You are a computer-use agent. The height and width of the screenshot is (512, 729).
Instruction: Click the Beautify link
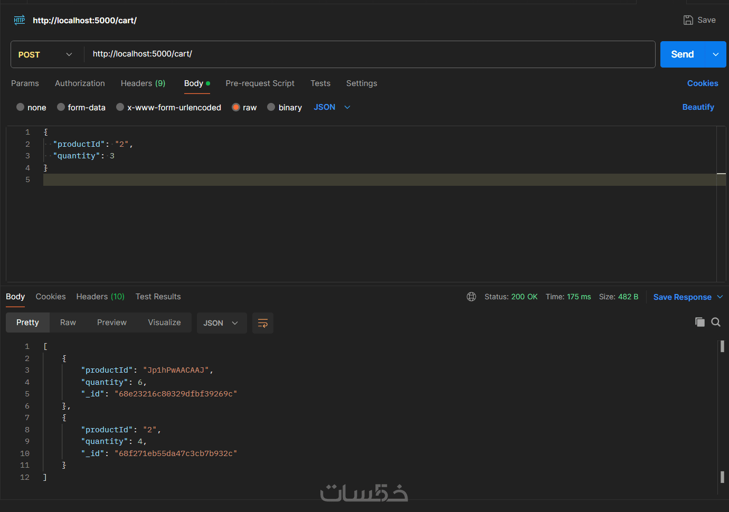tap(698, 107)
